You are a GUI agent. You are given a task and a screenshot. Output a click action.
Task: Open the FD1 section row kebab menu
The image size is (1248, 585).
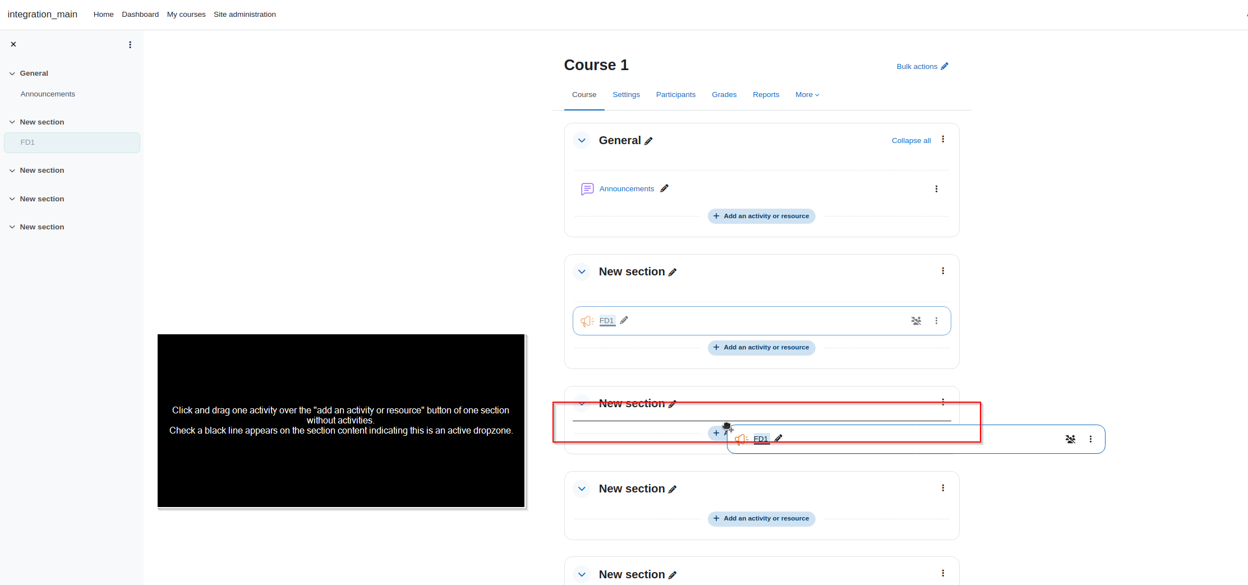[936, 321]
